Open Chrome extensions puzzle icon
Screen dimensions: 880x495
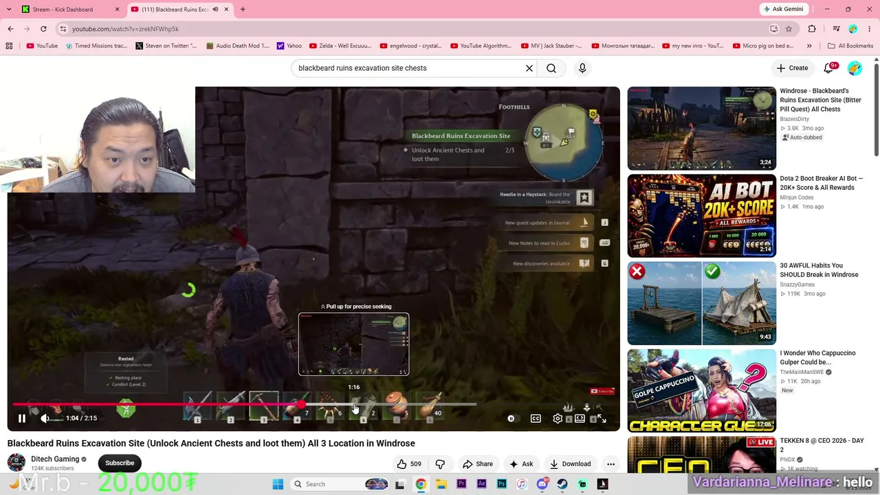(812, 29)
